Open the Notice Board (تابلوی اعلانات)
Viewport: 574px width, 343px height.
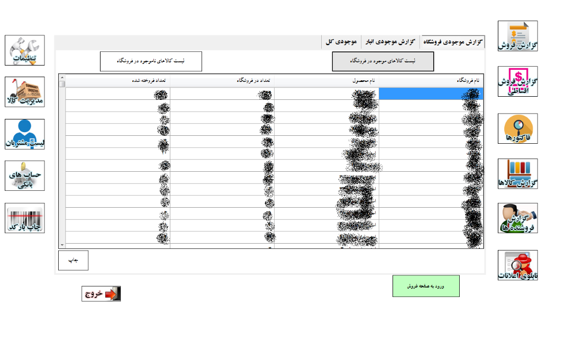517,265
